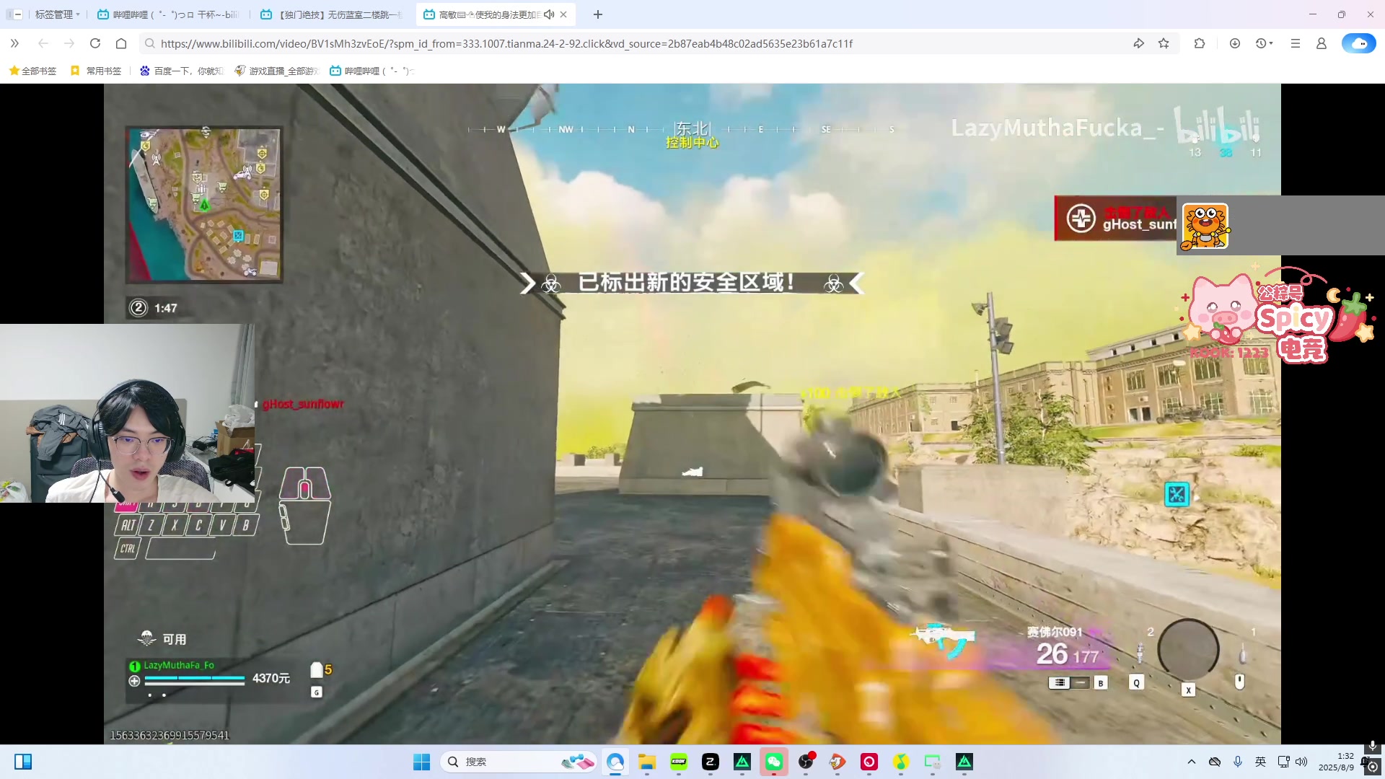Open the KOOK app from taskbar
The image size is (1385, 779).
pos(679,762)
